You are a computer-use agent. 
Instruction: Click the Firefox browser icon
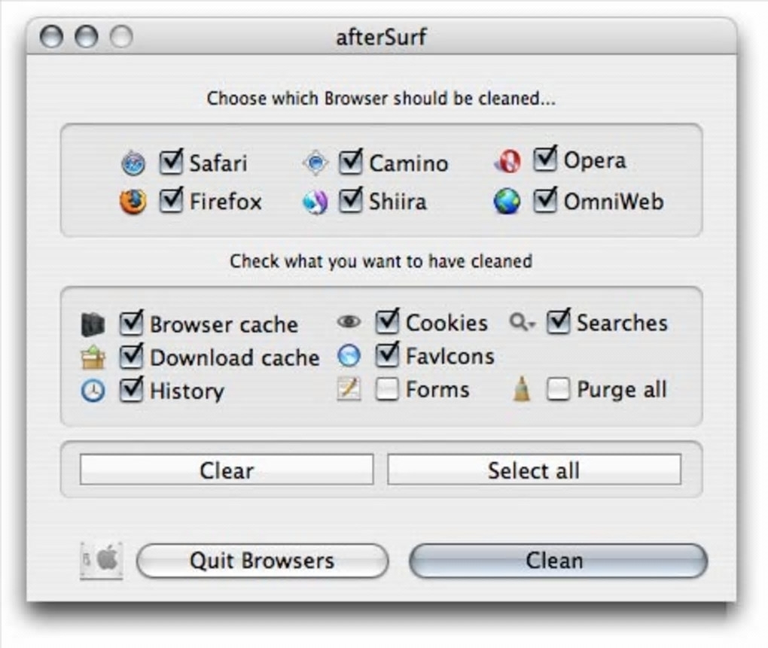tap(133, 202)
